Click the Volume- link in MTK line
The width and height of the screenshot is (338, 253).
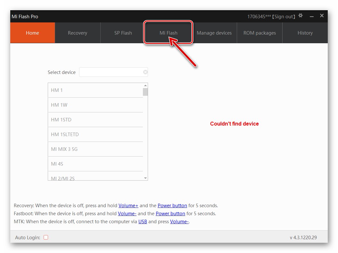click(179, 221)
